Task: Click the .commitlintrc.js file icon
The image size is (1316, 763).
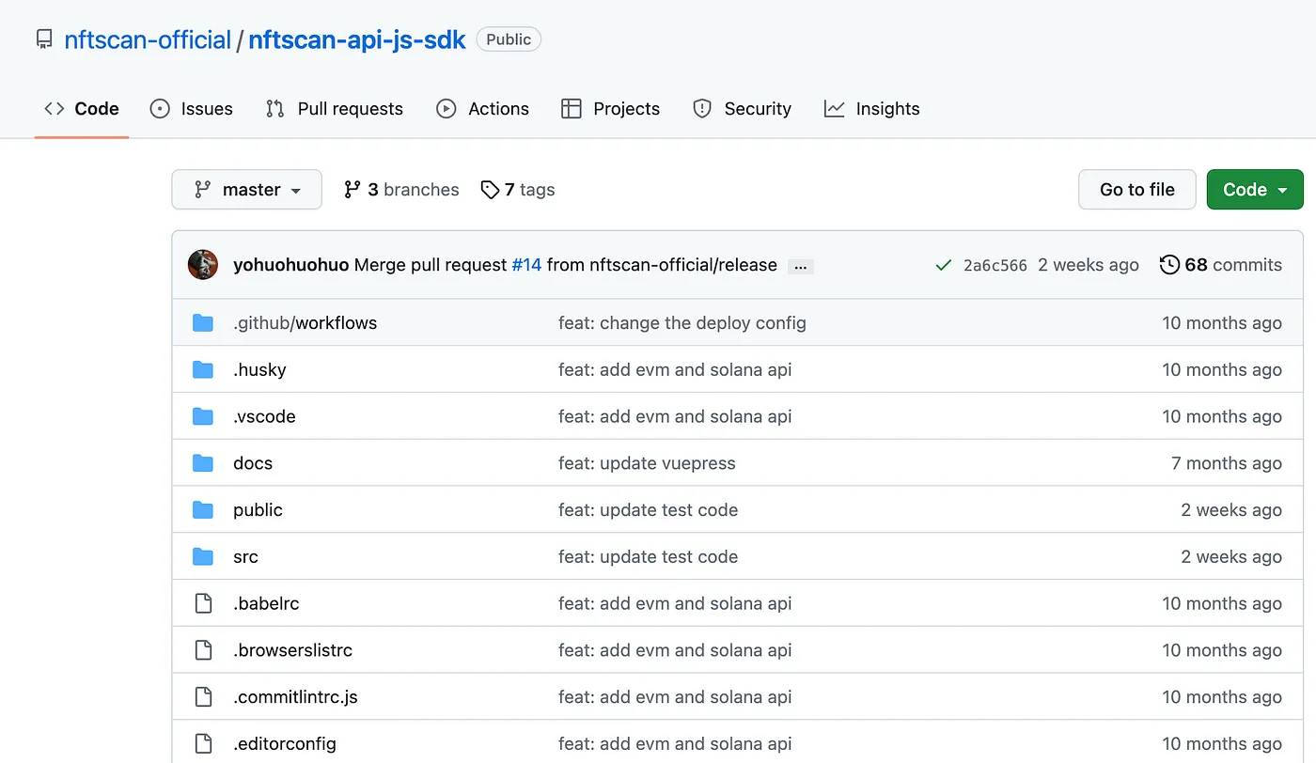Action: tap(203, 697)
